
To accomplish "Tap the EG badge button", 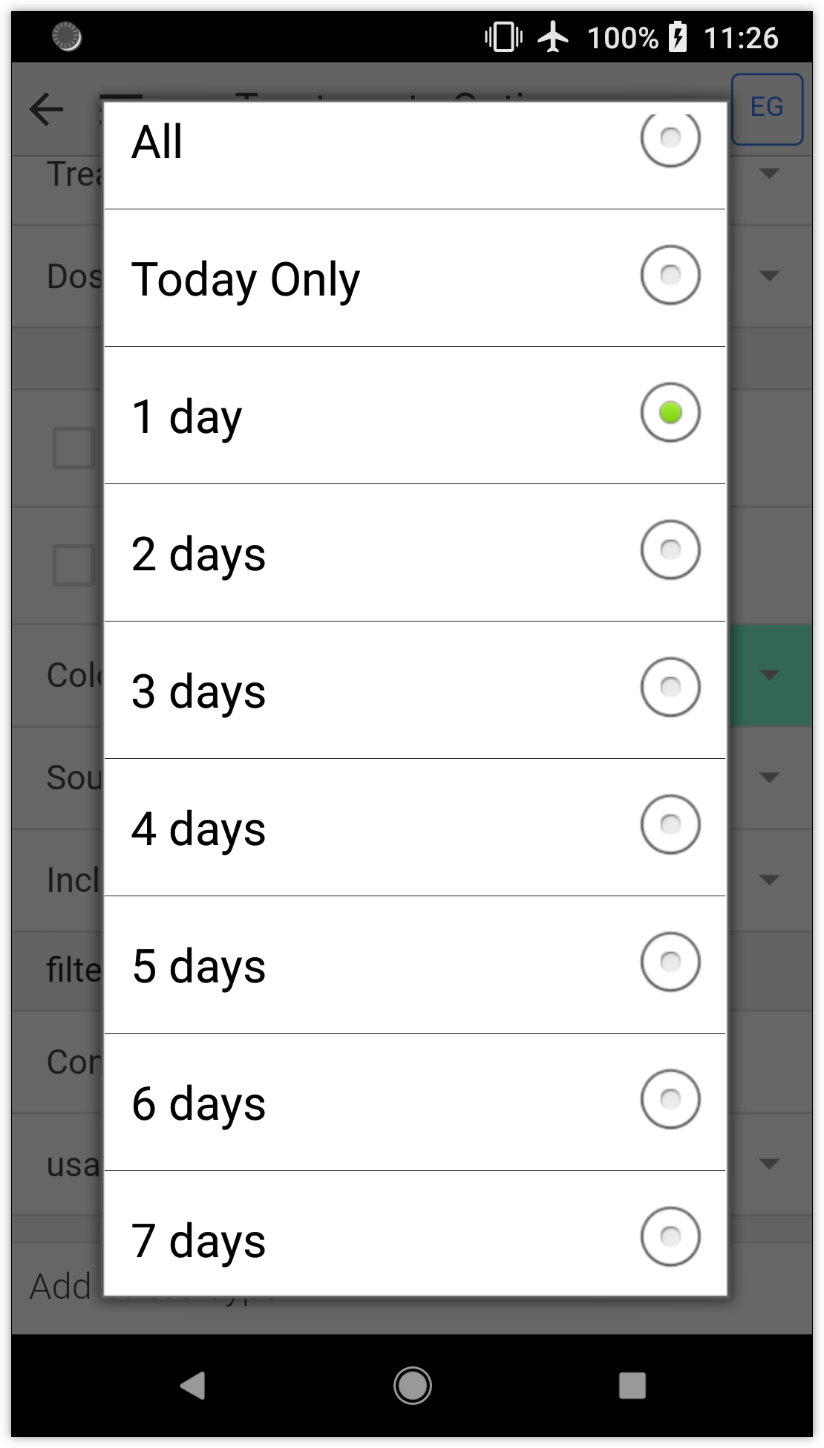I will point(767,108).
